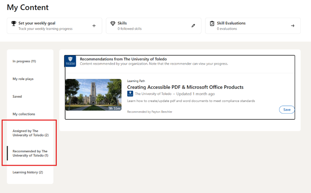
Task: Open Creating Accessible PDF & Microsoft Office Products
Action: pos(185,87)
